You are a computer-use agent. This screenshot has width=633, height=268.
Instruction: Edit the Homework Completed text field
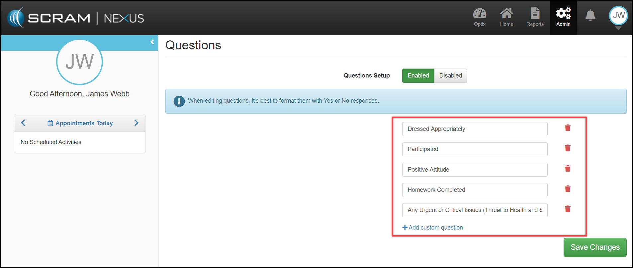tap(474, 190)
